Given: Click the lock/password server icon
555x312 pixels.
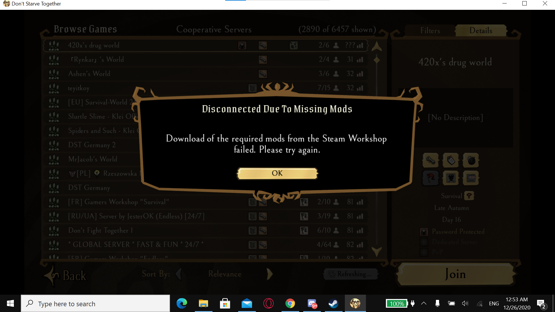Looking at the screenshot, I should pos(424,232).
